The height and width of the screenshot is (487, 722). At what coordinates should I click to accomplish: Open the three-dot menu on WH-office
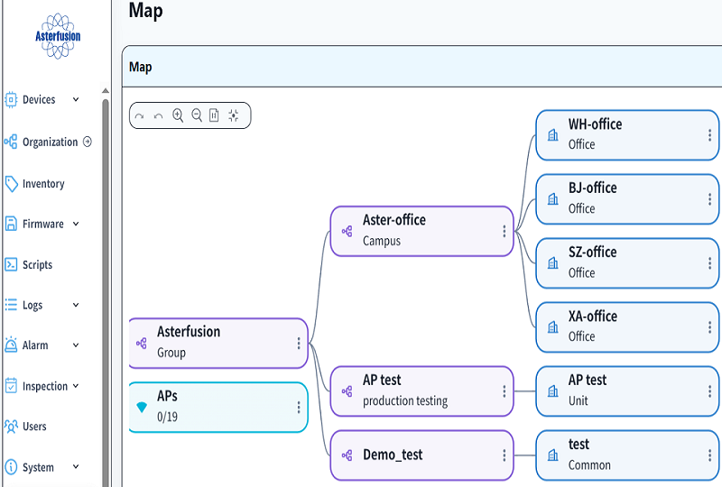pyautogui.click(x=710, y=135)
